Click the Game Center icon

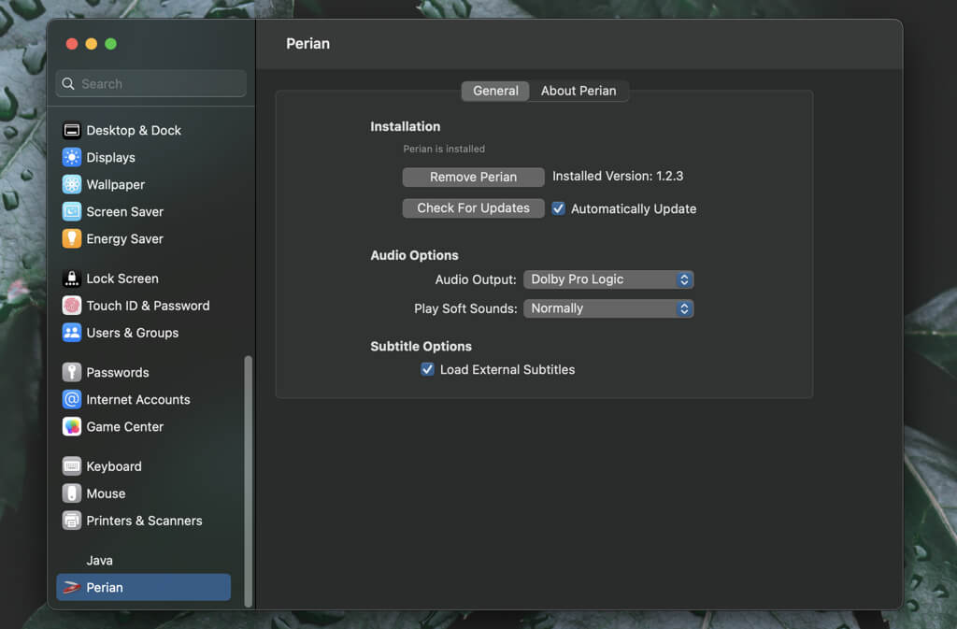(x=71, y=426)
